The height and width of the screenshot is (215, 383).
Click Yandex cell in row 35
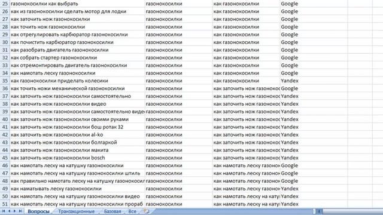(x=314, y=81)
